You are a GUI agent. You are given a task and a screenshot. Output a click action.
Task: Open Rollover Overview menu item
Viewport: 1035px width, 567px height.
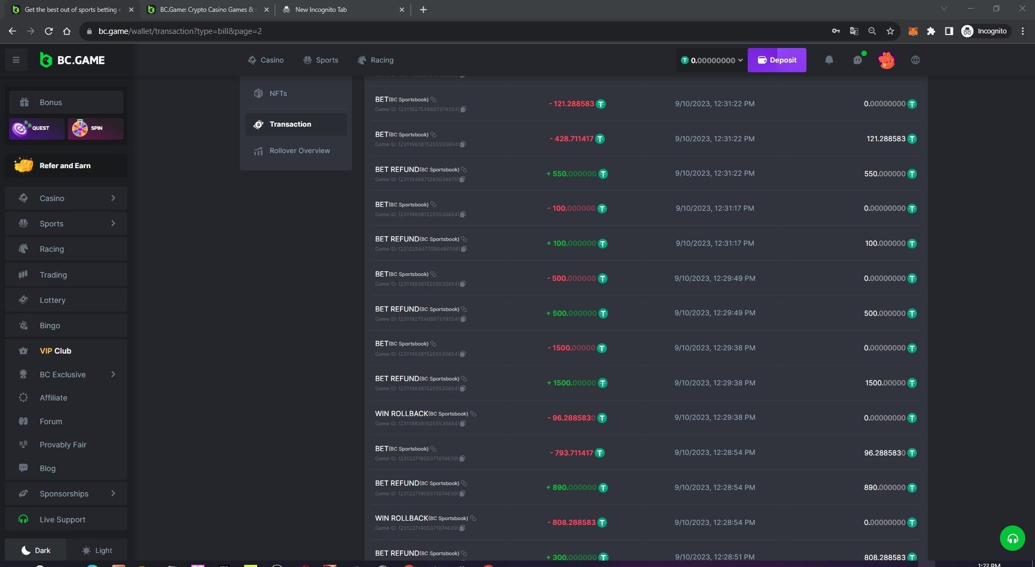296,151
